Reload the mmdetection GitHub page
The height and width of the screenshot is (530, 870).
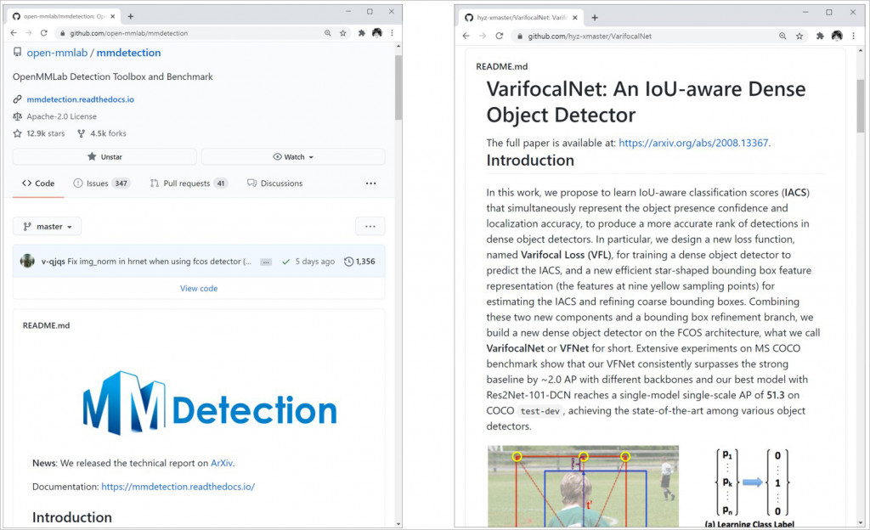pos(44,33)
